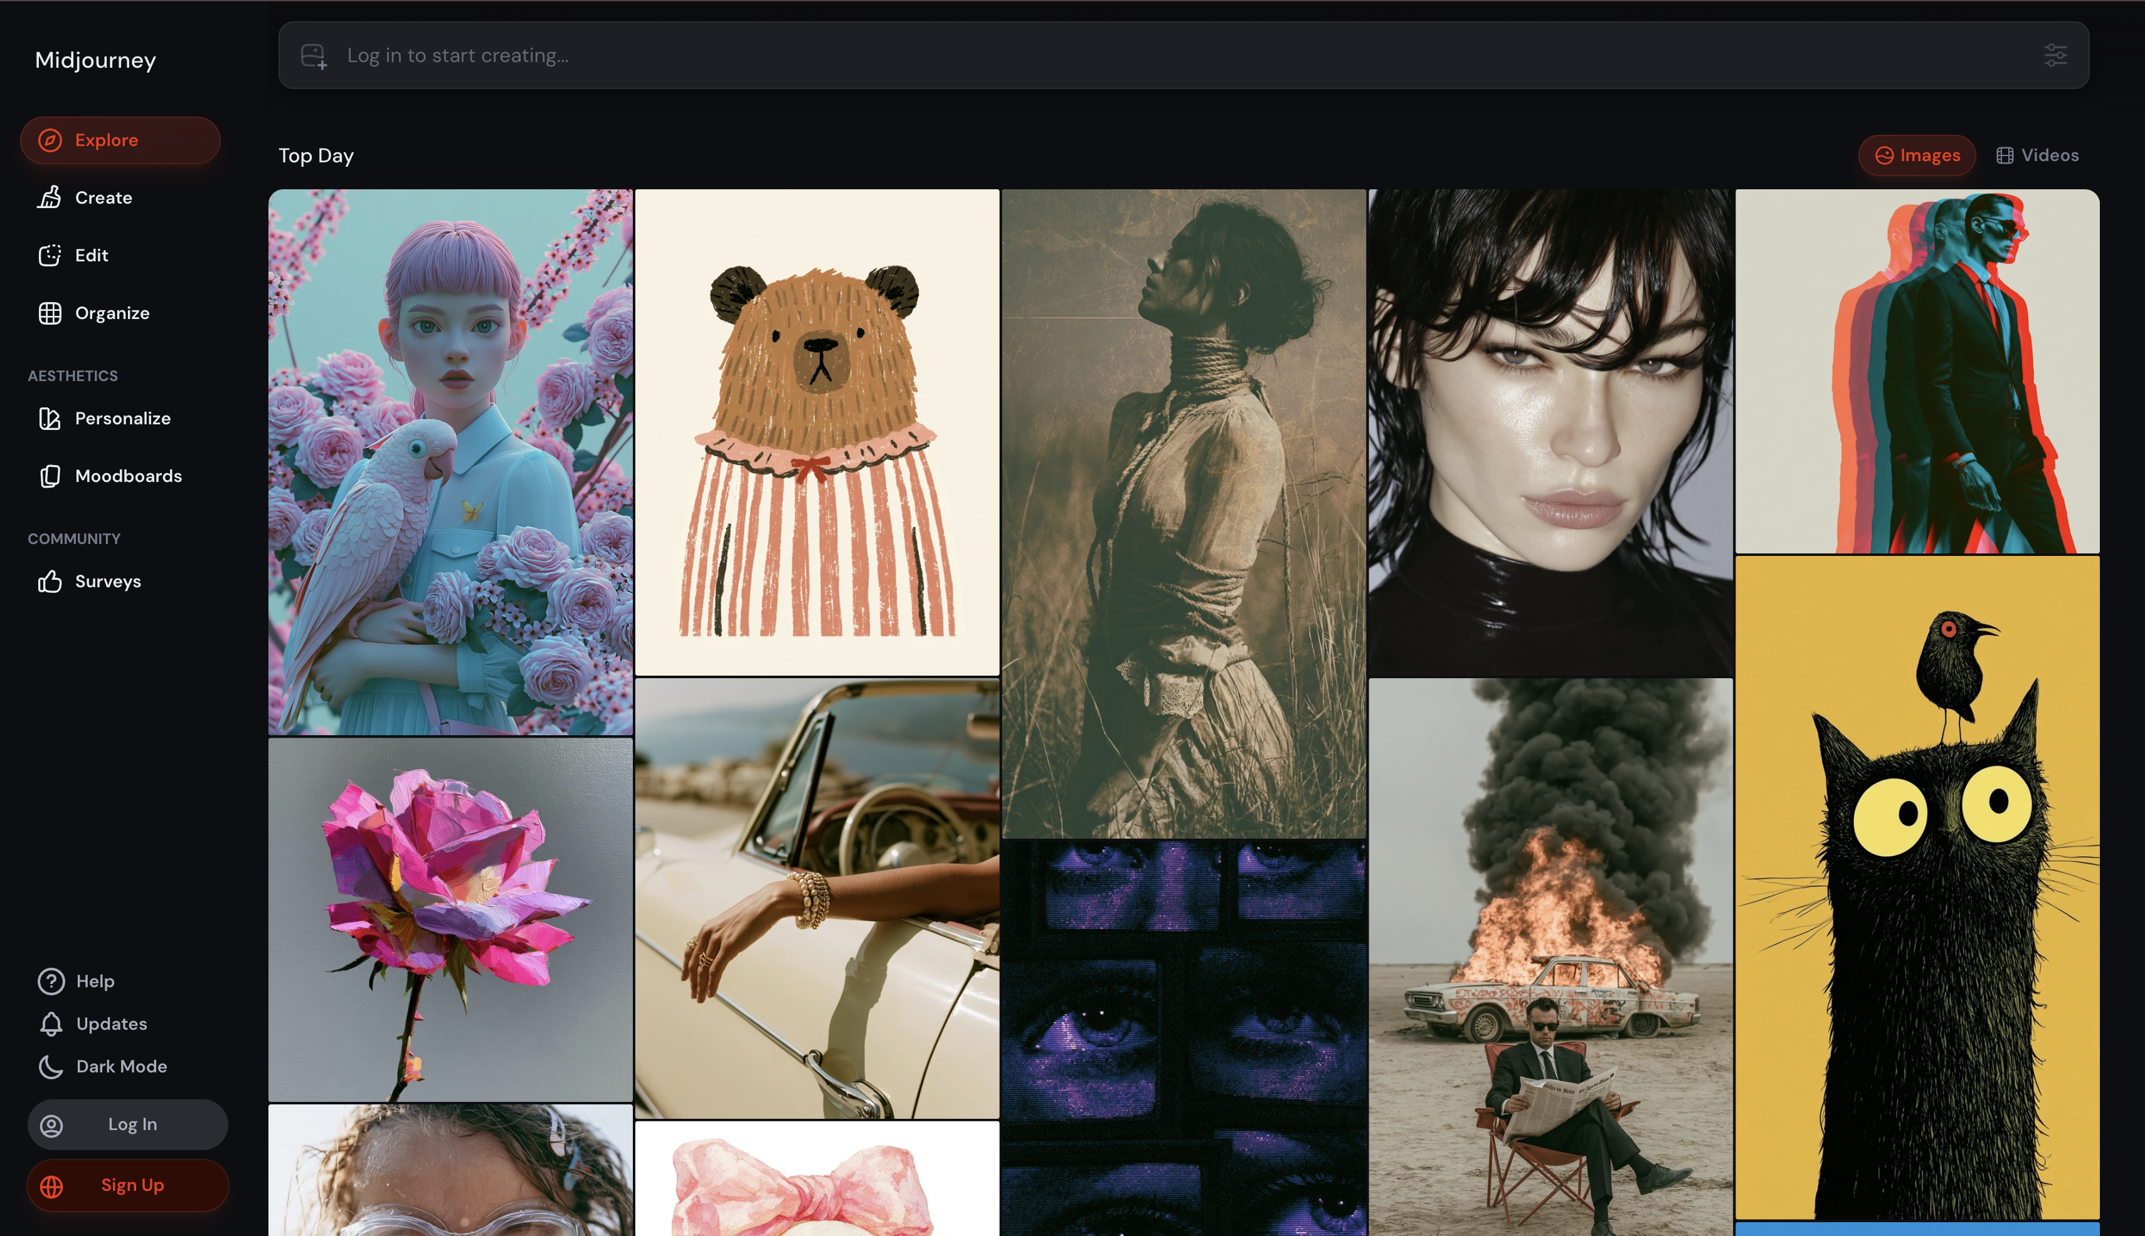Click the Sign Up button
This screenshot has height=1236, width=2145.
tap(127, 1186)
